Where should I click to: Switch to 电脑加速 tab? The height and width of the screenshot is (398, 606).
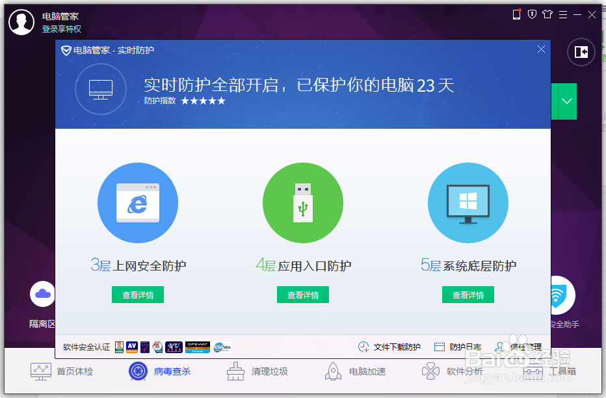tap(355, 371)
